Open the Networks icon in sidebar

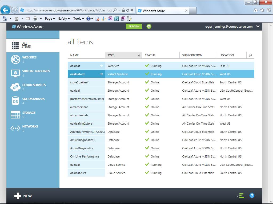(15, 128)
